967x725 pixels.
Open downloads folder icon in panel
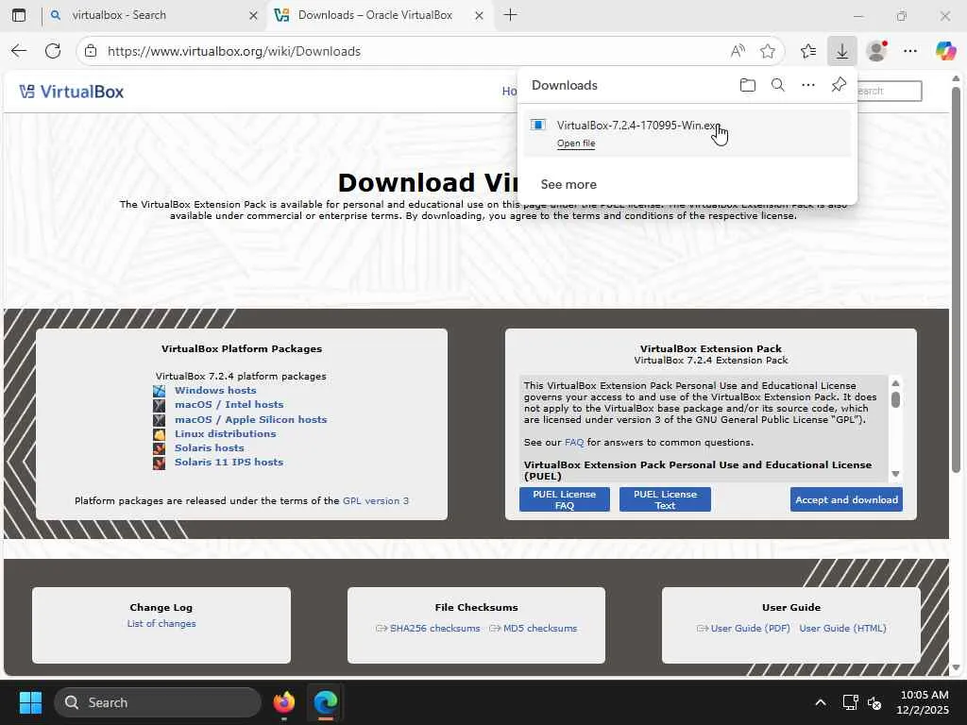point(748,85)
